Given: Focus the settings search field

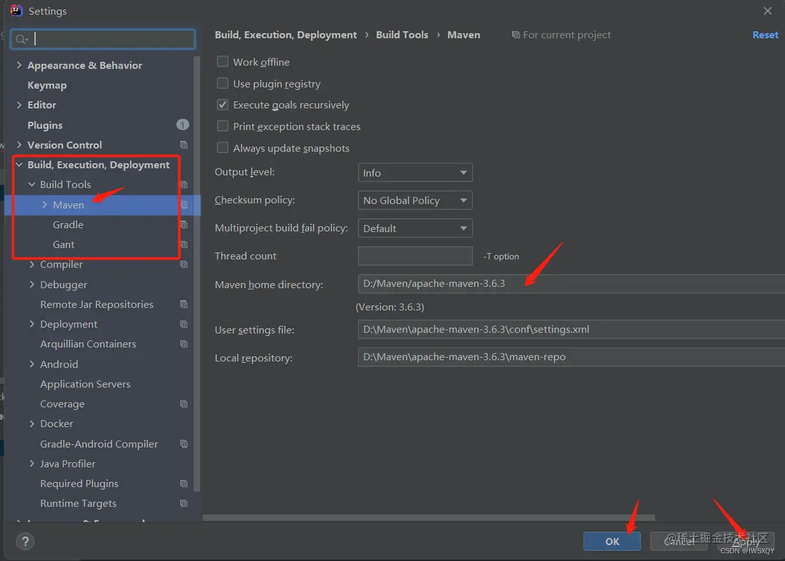Looking at the screenshot, I should tap(103, 40).
